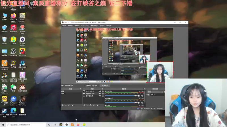
Task: Click the mixer panel vertical scrollbar
Action: tap(145, 97)
